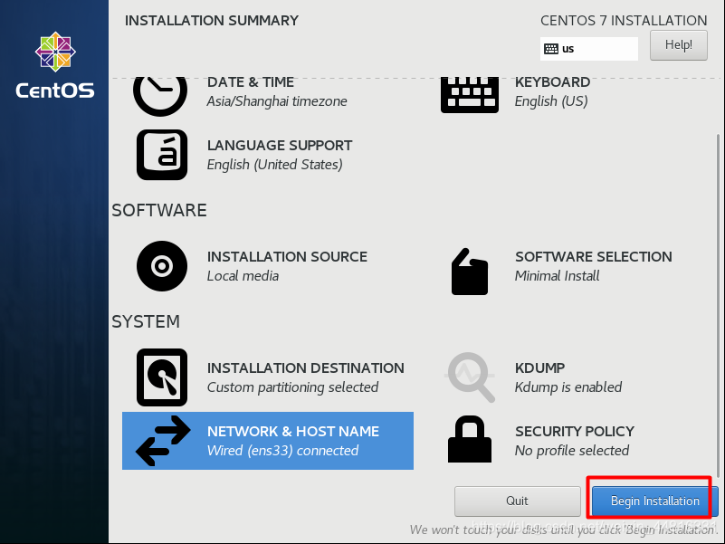Click the Begin Installation button
This screenshot has width=725, height=544.
(654, 501)
